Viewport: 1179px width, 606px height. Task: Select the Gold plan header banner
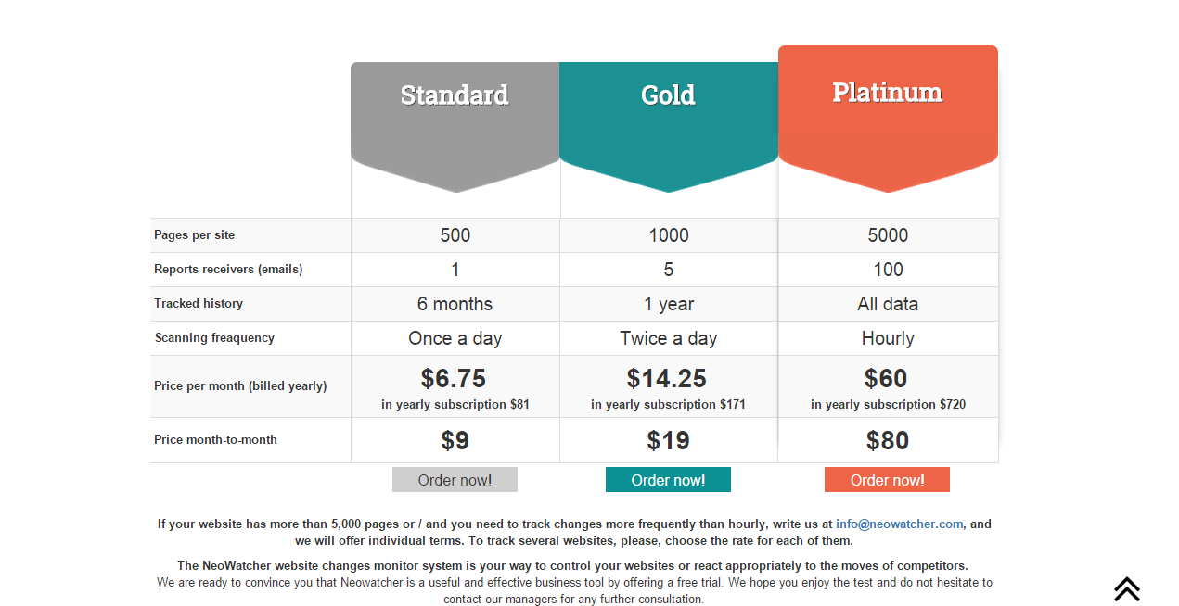[668, 111]
